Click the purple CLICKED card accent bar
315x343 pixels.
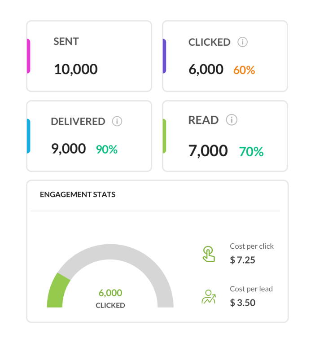164,56
